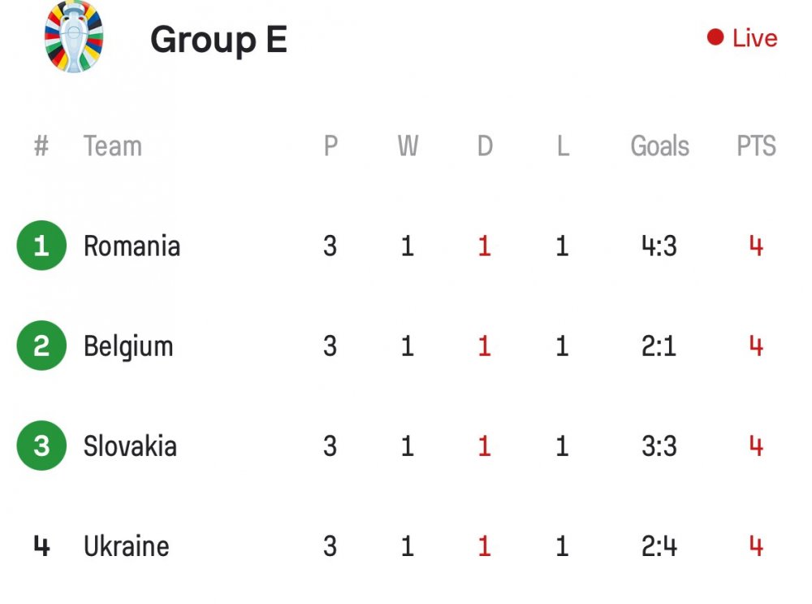Click the D draws column header
This screenshot has height=604, width=812.
click(x=485, y=146)
